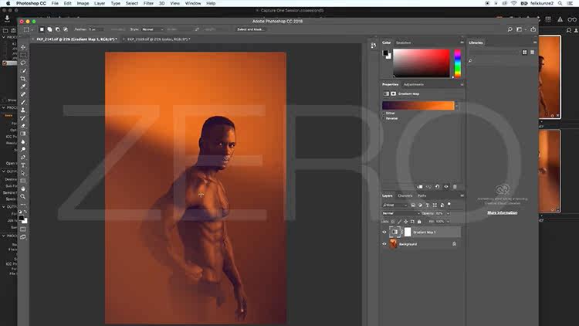
Task: Switch to the Swatches tab
Action: pos(403,42)
